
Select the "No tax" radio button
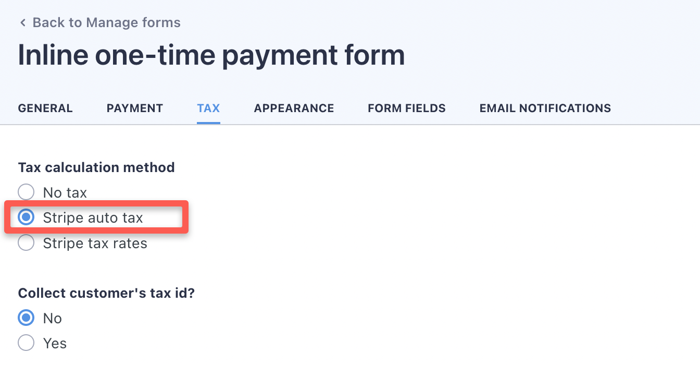coord(26,192)
